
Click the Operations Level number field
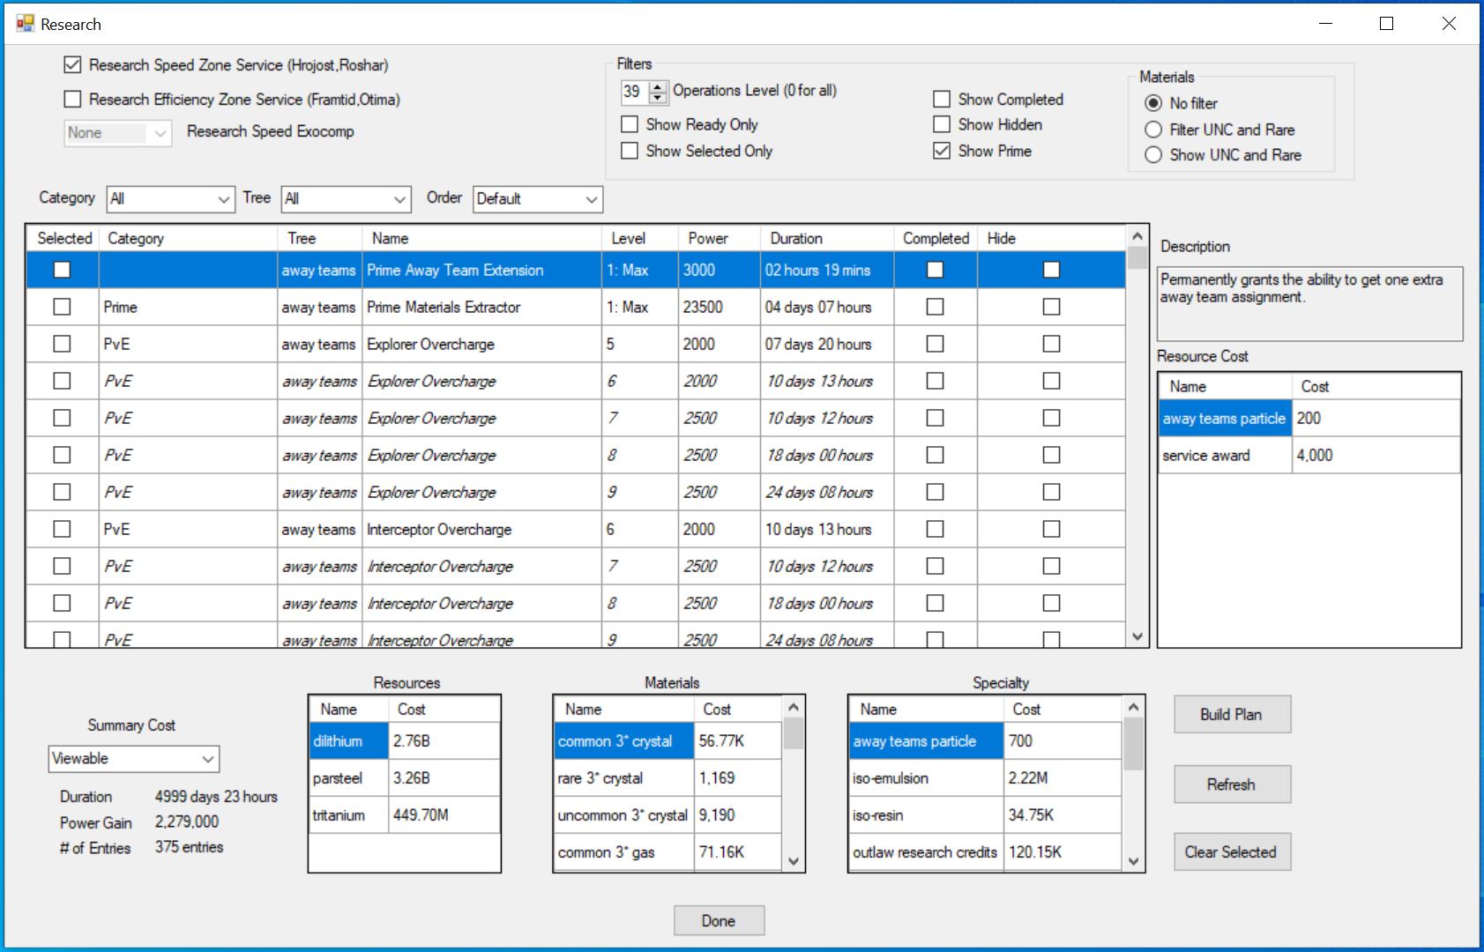click(x=634, y=92)
